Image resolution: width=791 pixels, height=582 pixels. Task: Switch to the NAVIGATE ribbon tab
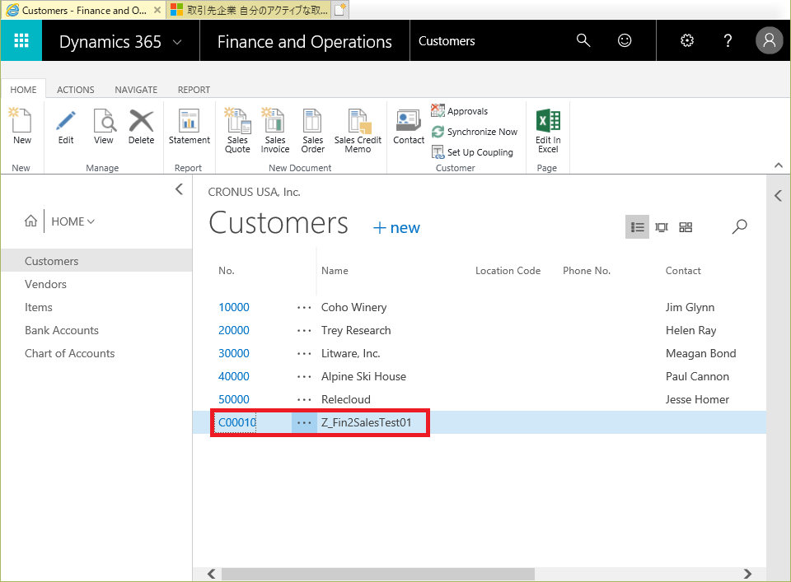[136, 90]
